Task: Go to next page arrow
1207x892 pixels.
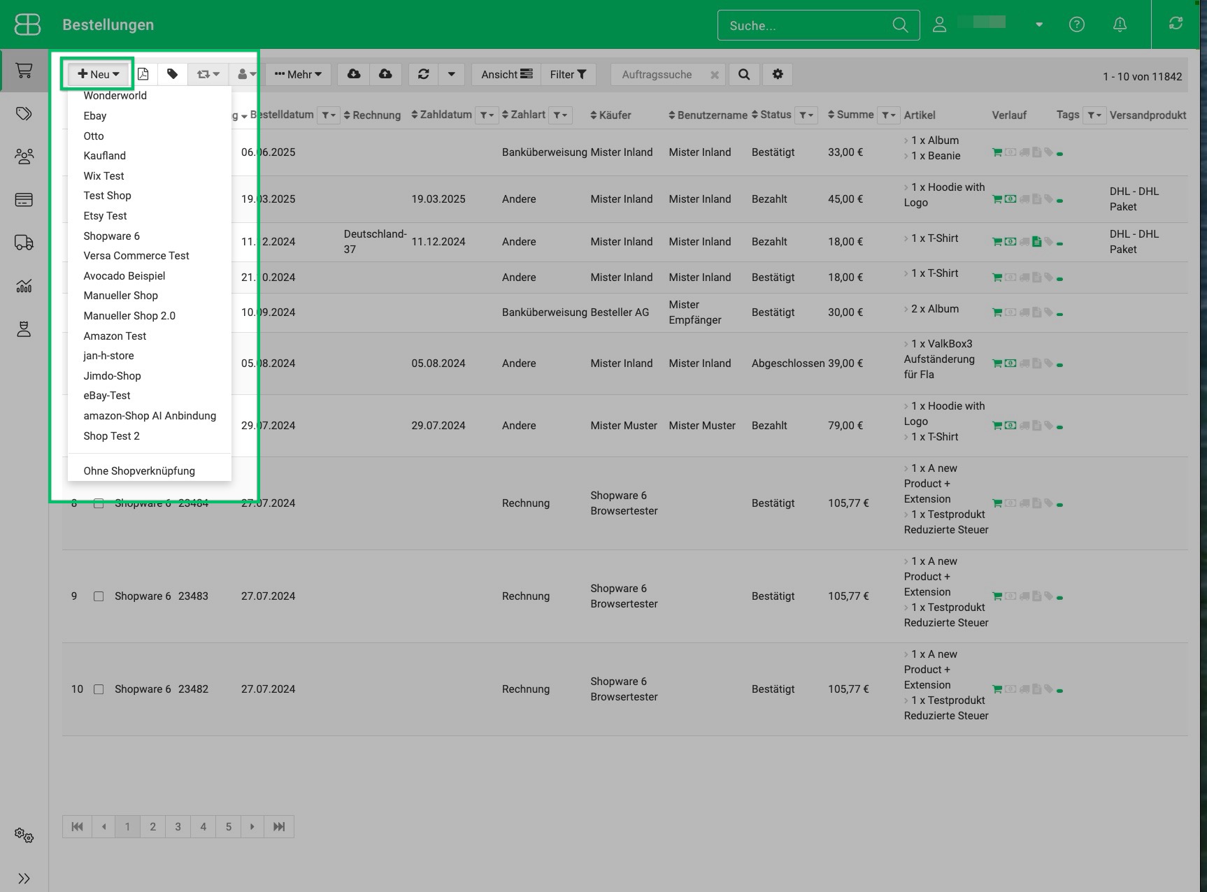Action: pos(252,827)
